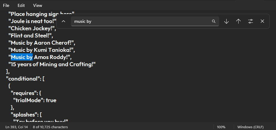Open the View menu

(x=38, y=5)
